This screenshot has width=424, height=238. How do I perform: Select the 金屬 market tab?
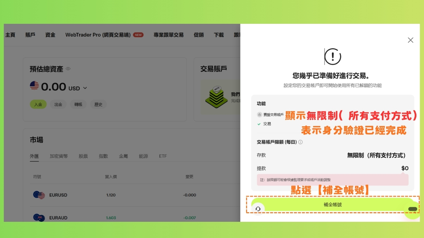click(x=123, y=156)
